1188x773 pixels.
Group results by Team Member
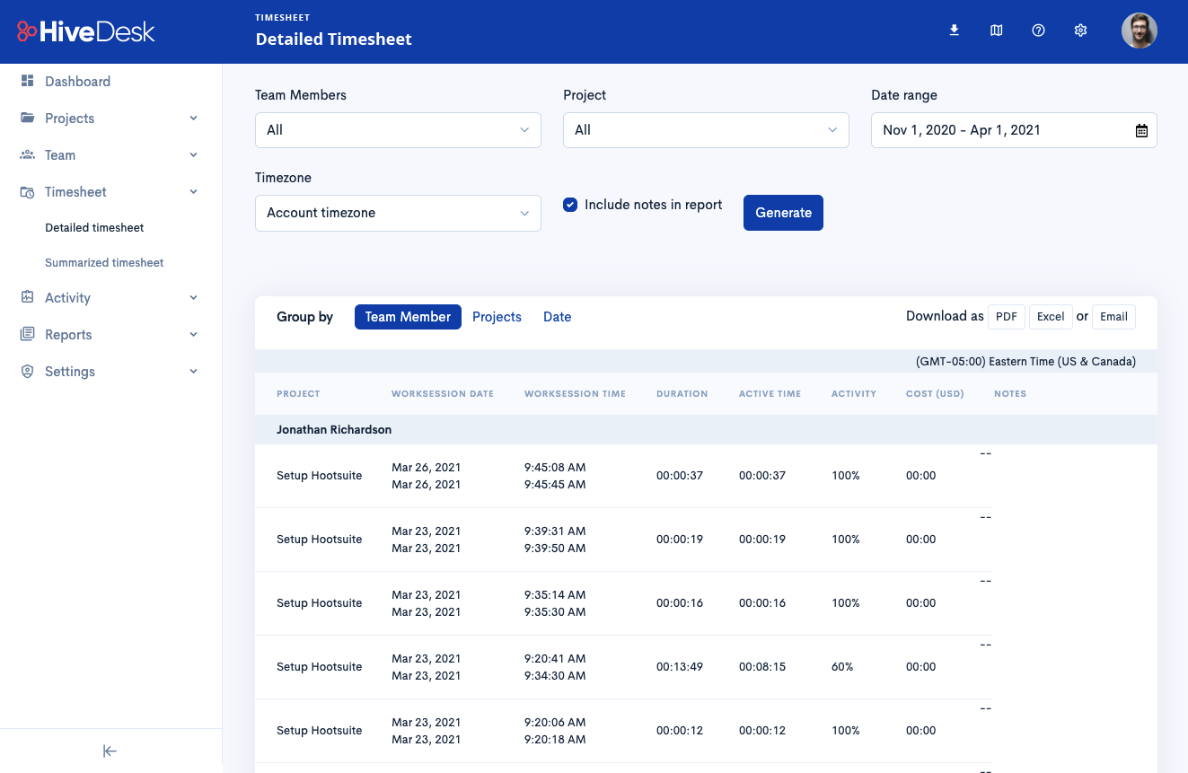point(408,317)
